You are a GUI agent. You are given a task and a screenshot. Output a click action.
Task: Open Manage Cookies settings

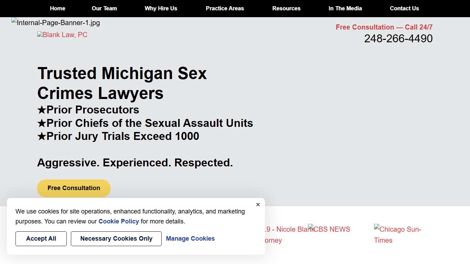pyautogui.click(x=190, y=239)
